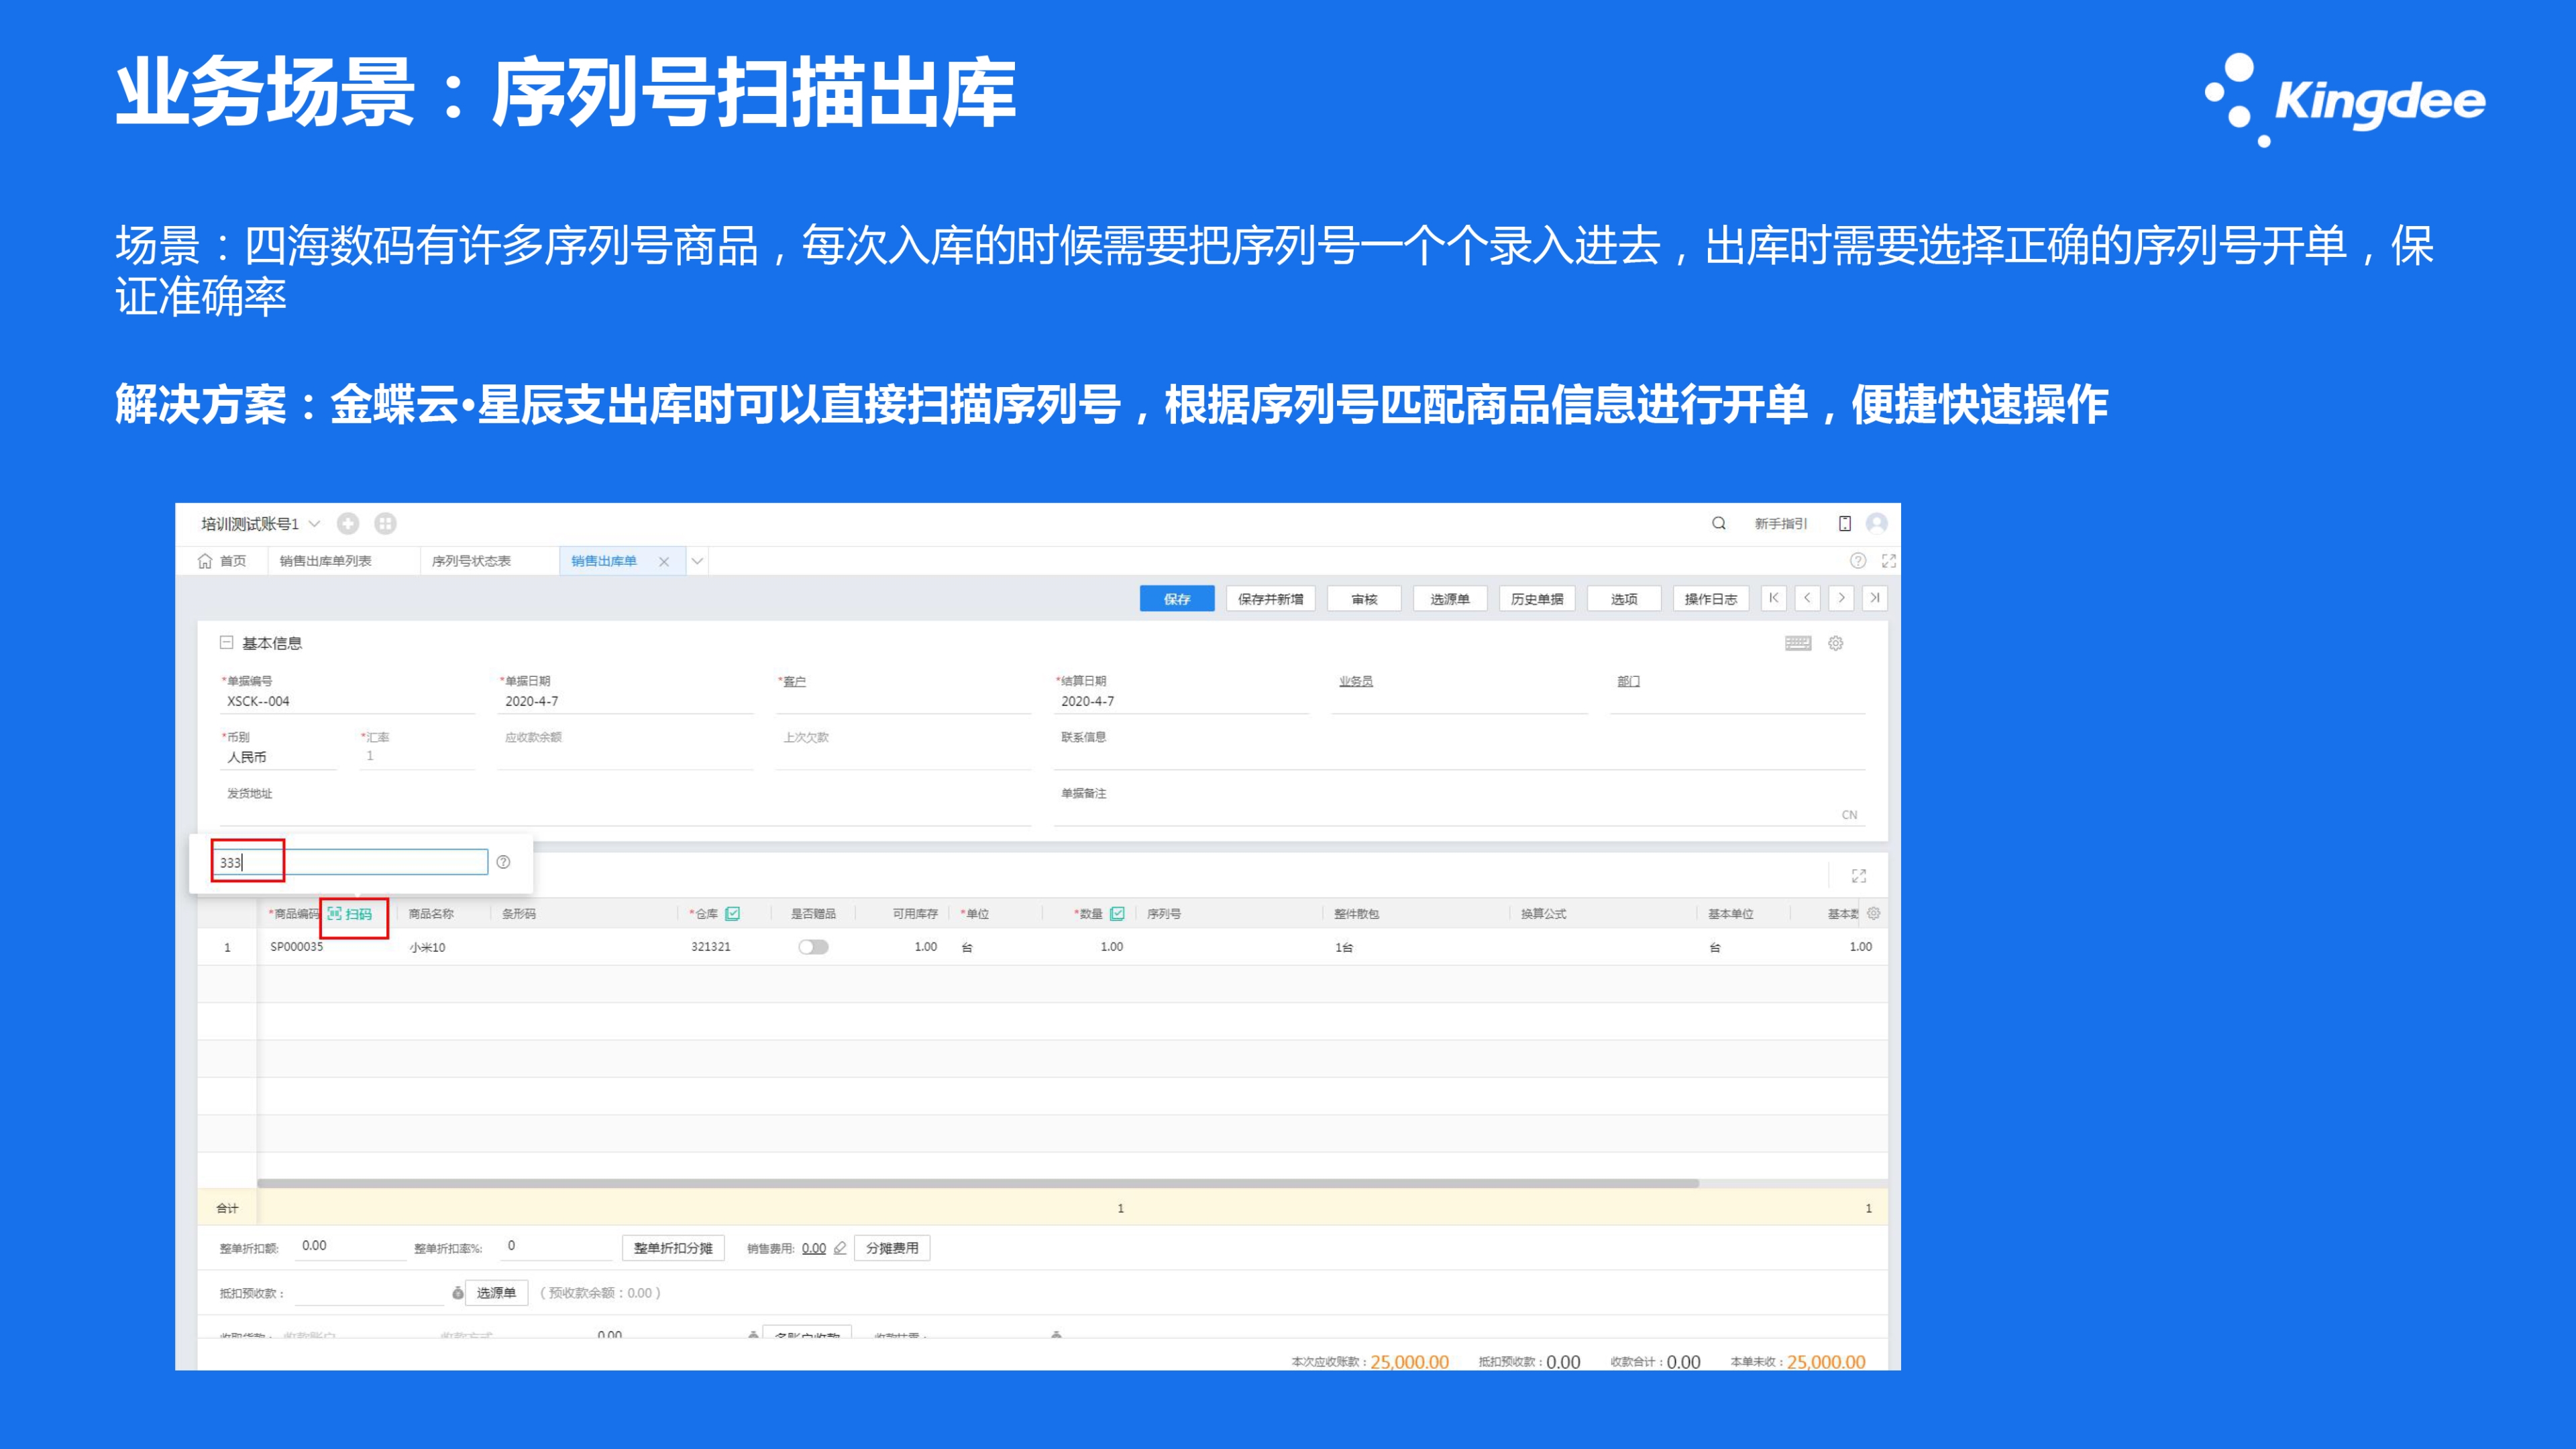The image size is (2576, 1449).
Task: Jump to first record navigation arrow
Action: click(1773, 598)
